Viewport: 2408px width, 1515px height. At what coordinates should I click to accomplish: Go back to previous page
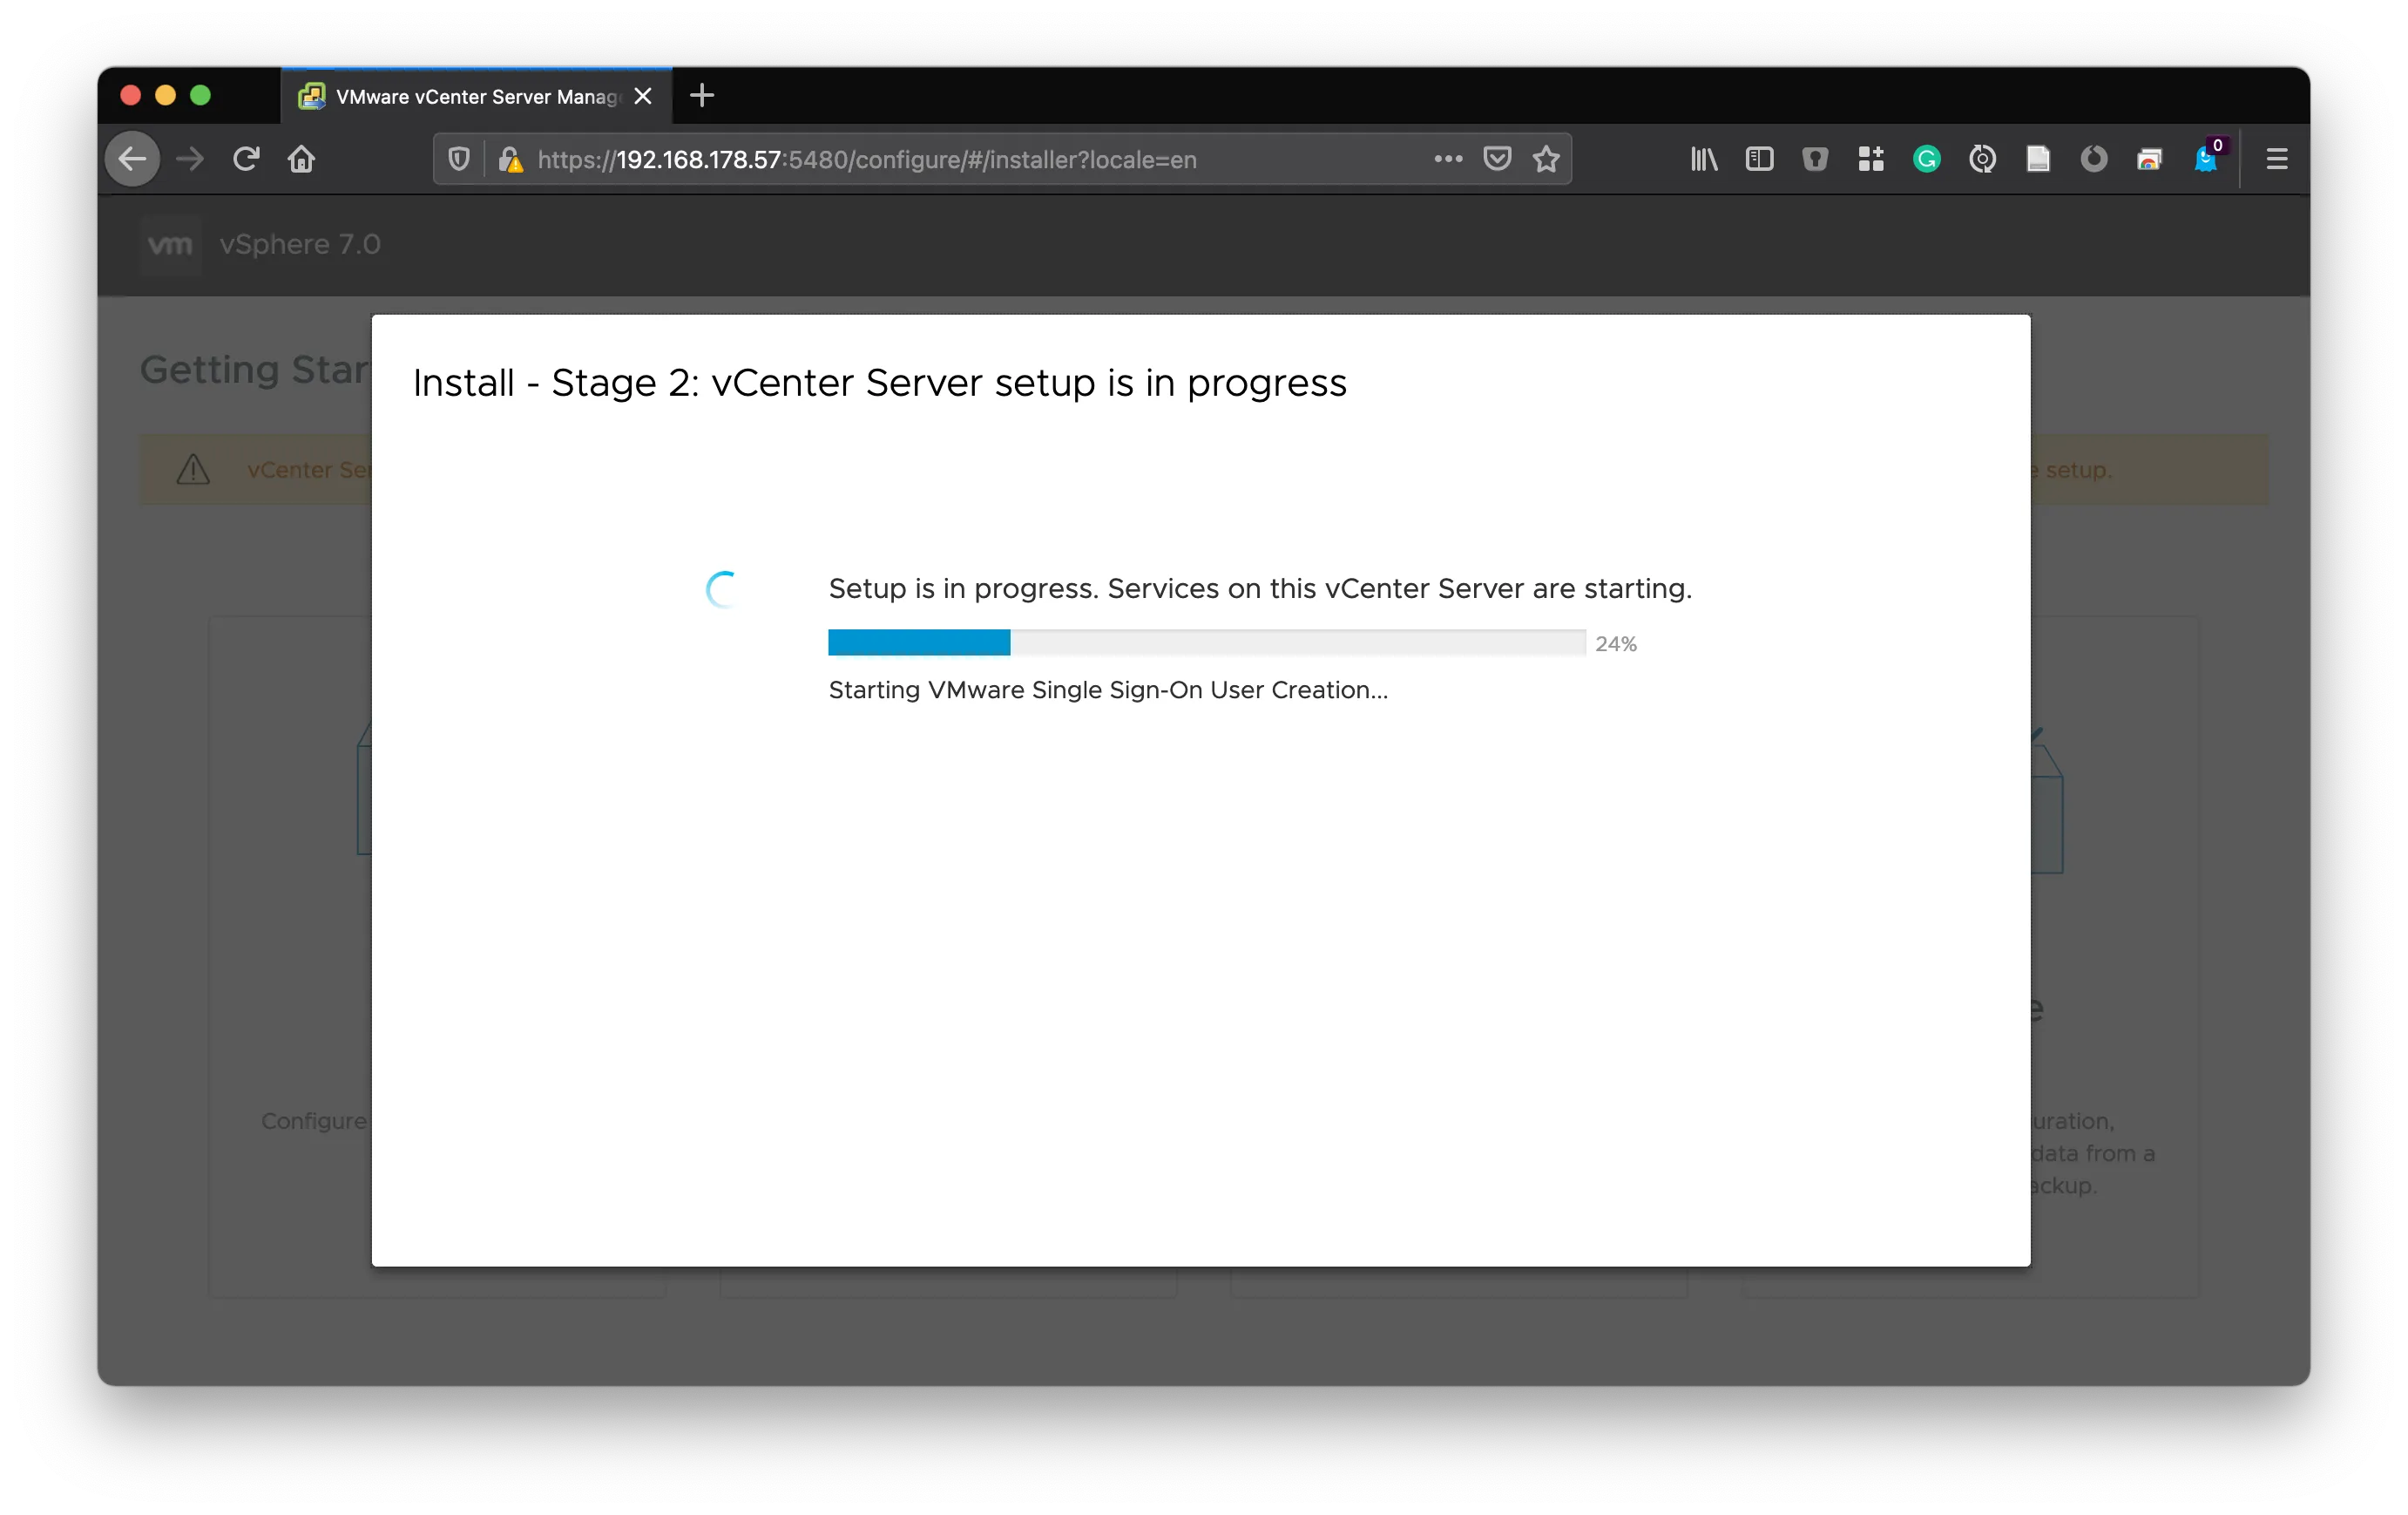132,160
